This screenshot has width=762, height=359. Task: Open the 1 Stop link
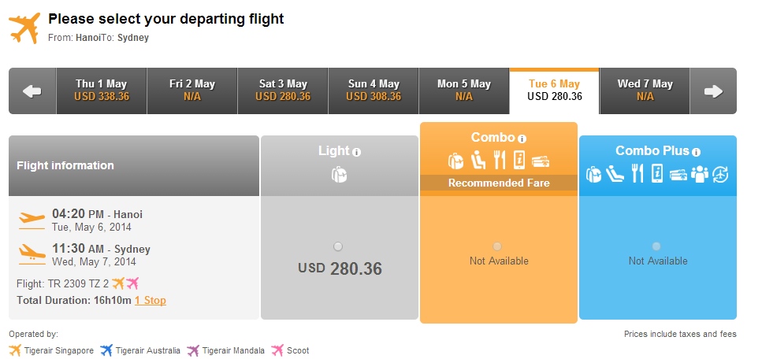coord(151,300)
